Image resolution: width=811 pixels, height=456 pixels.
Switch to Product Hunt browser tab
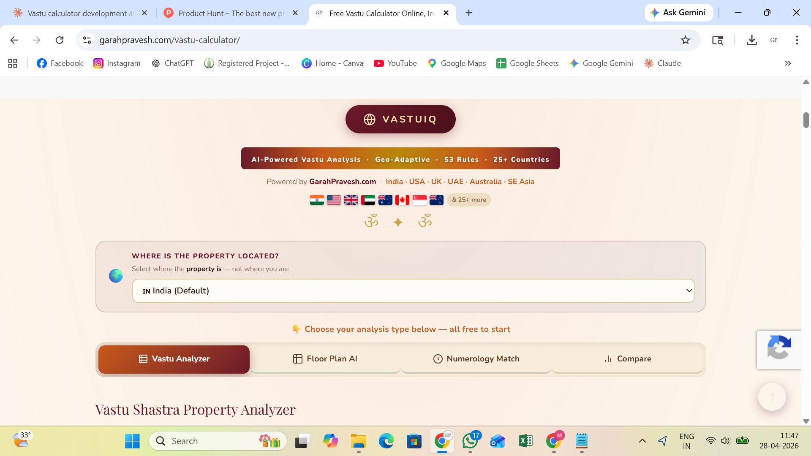pos(231,13)
